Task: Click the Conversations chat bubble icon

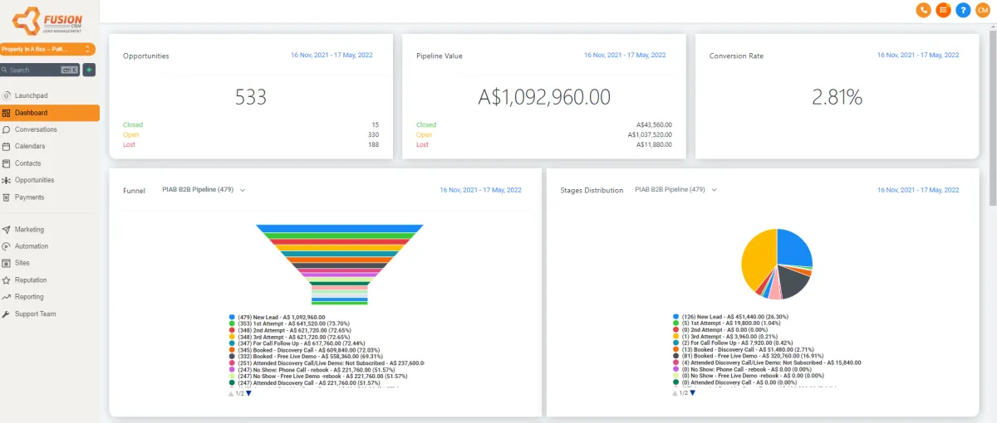Action: pyautogui.click(x=7, y=129)
